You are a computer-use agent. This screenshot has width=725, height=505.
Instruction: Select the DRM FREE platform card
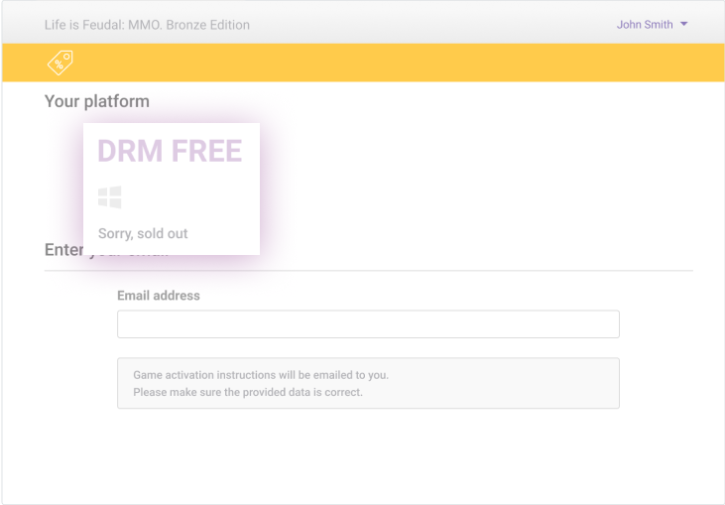tap(172, 189)
